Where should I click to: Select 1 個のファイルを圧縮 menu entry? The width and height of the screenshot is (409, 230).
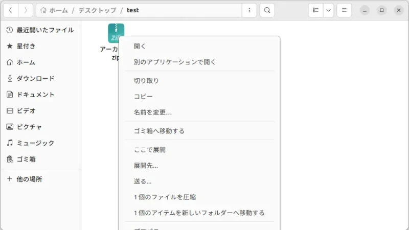click(x=199, y=197)
